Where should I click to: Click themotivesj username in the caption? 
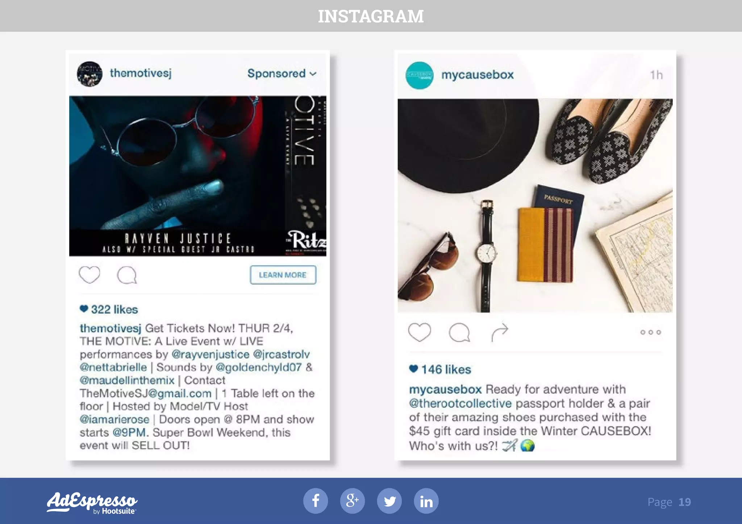point(111,328)
